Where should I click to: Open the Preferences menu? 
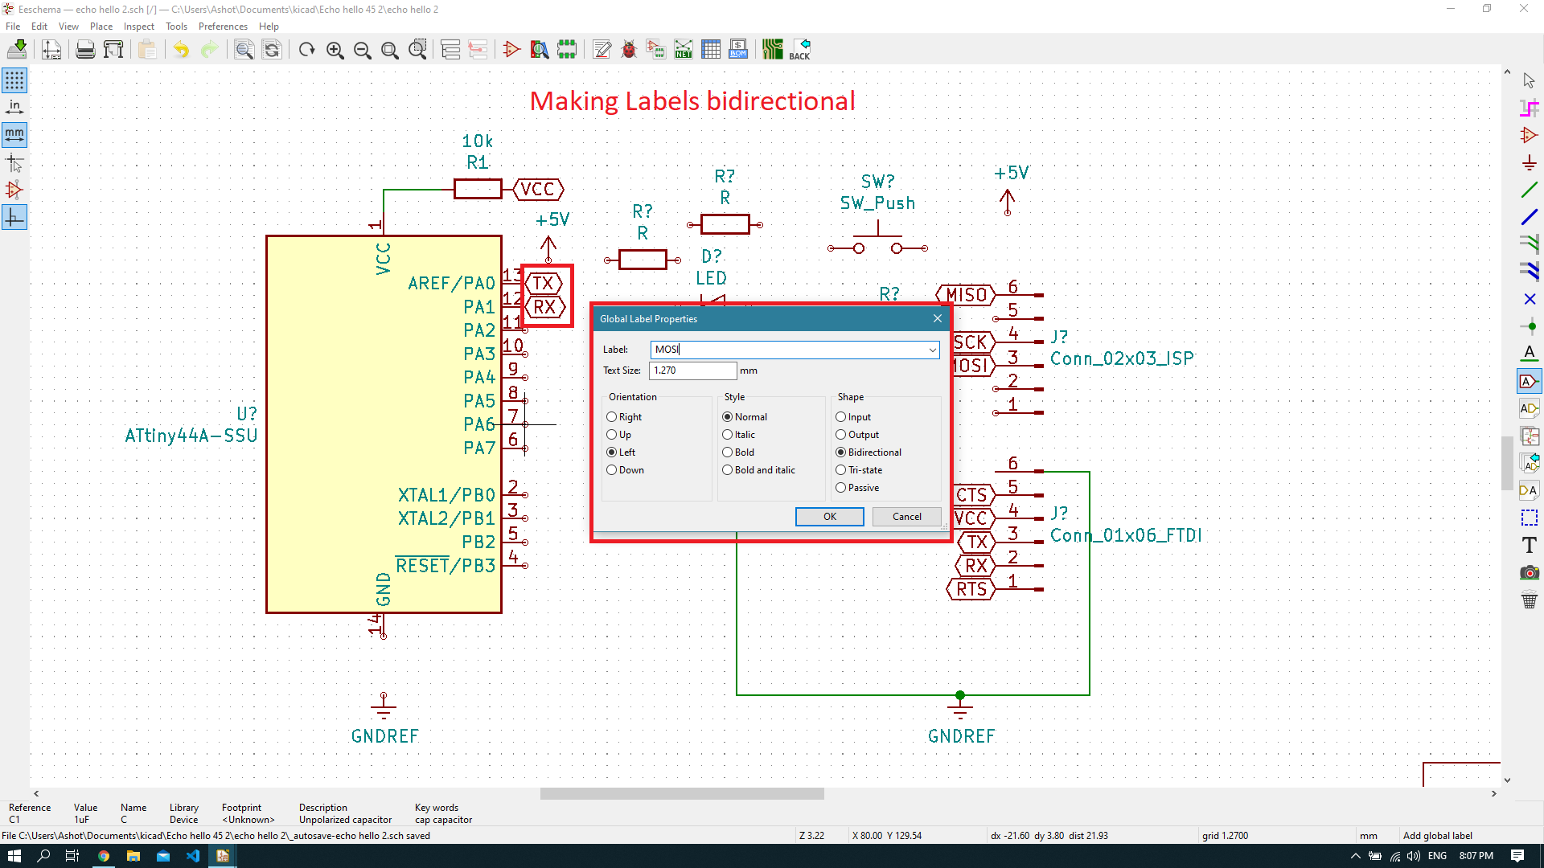[x=223, y=27]
